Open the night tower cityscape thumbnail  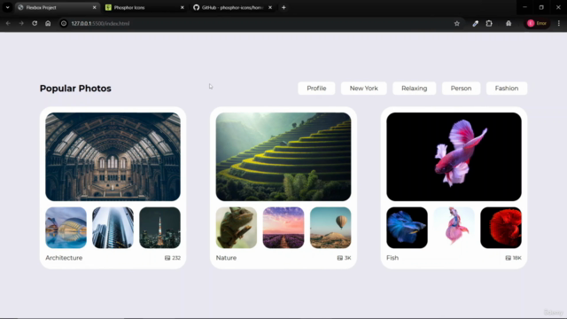pyautogui.click(x=159, y=228)
